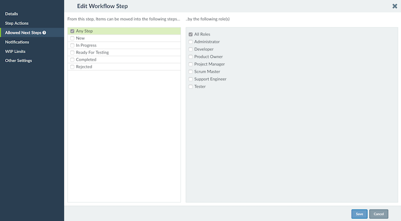Click the Cancel button
The width and height of the screenshot is (401, 221).
(379, 214)
